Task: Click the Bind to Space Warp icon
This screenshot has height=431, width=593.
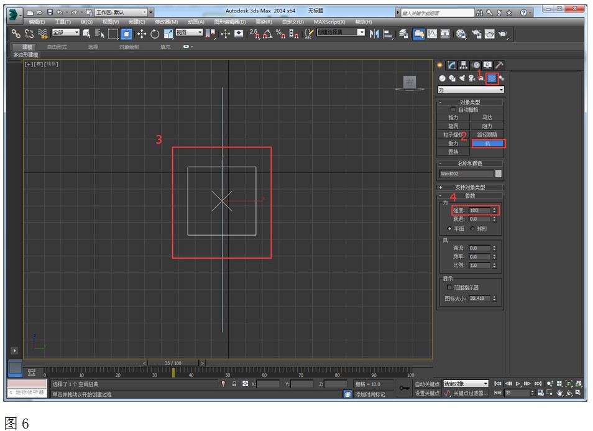Action: (42, 34)
